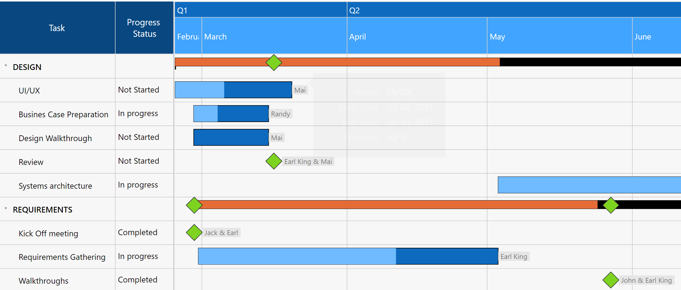Screen dimensions: 681x290
Task: Select the Review milestone diamond
Action: click(273, 161)
